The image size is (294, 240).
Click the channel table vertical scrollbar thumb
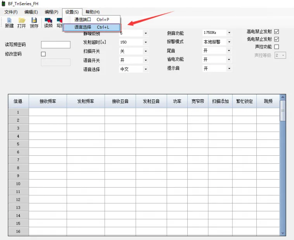click(282, 111)
